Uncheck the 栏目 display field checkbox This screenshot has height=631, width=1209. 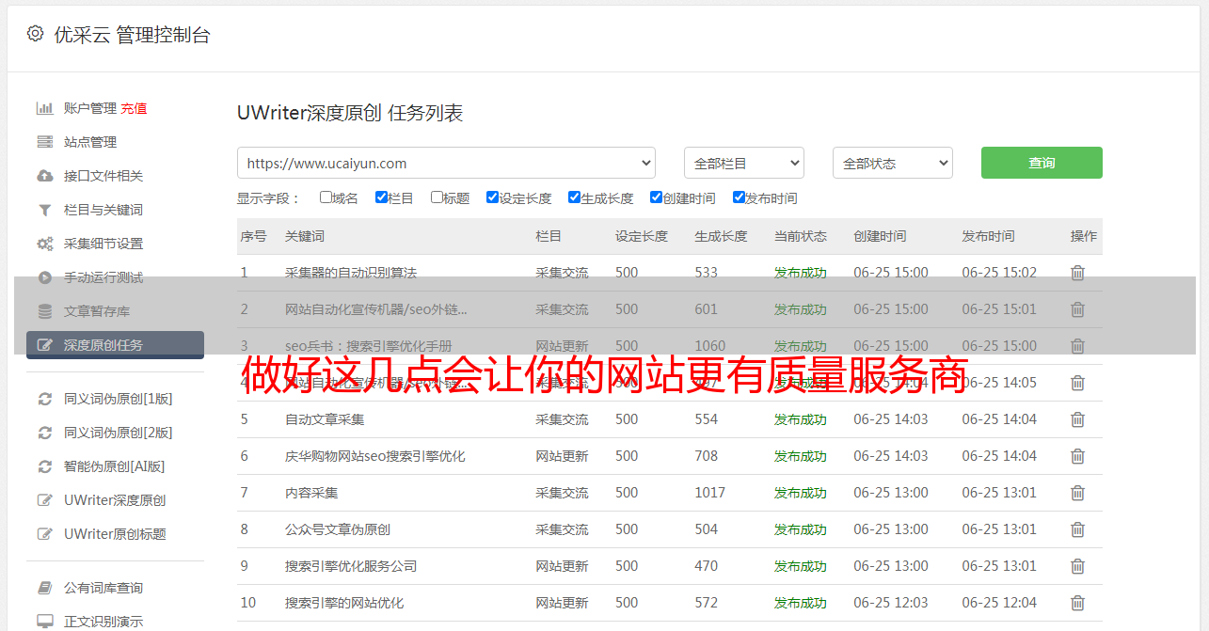point(381,197)
